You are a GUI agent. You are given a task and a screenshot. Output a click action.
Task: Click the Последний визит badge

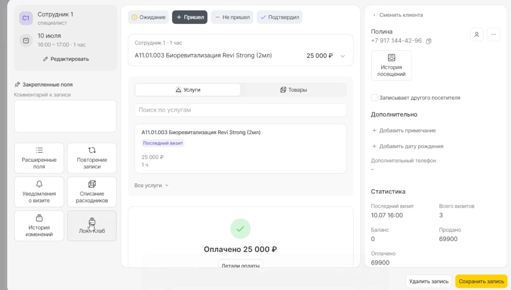click(163, 143)
